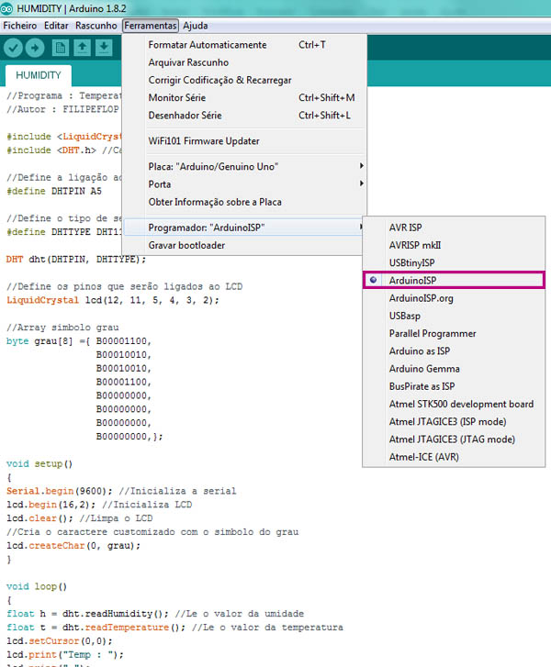Image resolution: width=551 pixels, height=667 pixels.
Task: Choose Formatar Automaticamente
Action: click(244, 45)
